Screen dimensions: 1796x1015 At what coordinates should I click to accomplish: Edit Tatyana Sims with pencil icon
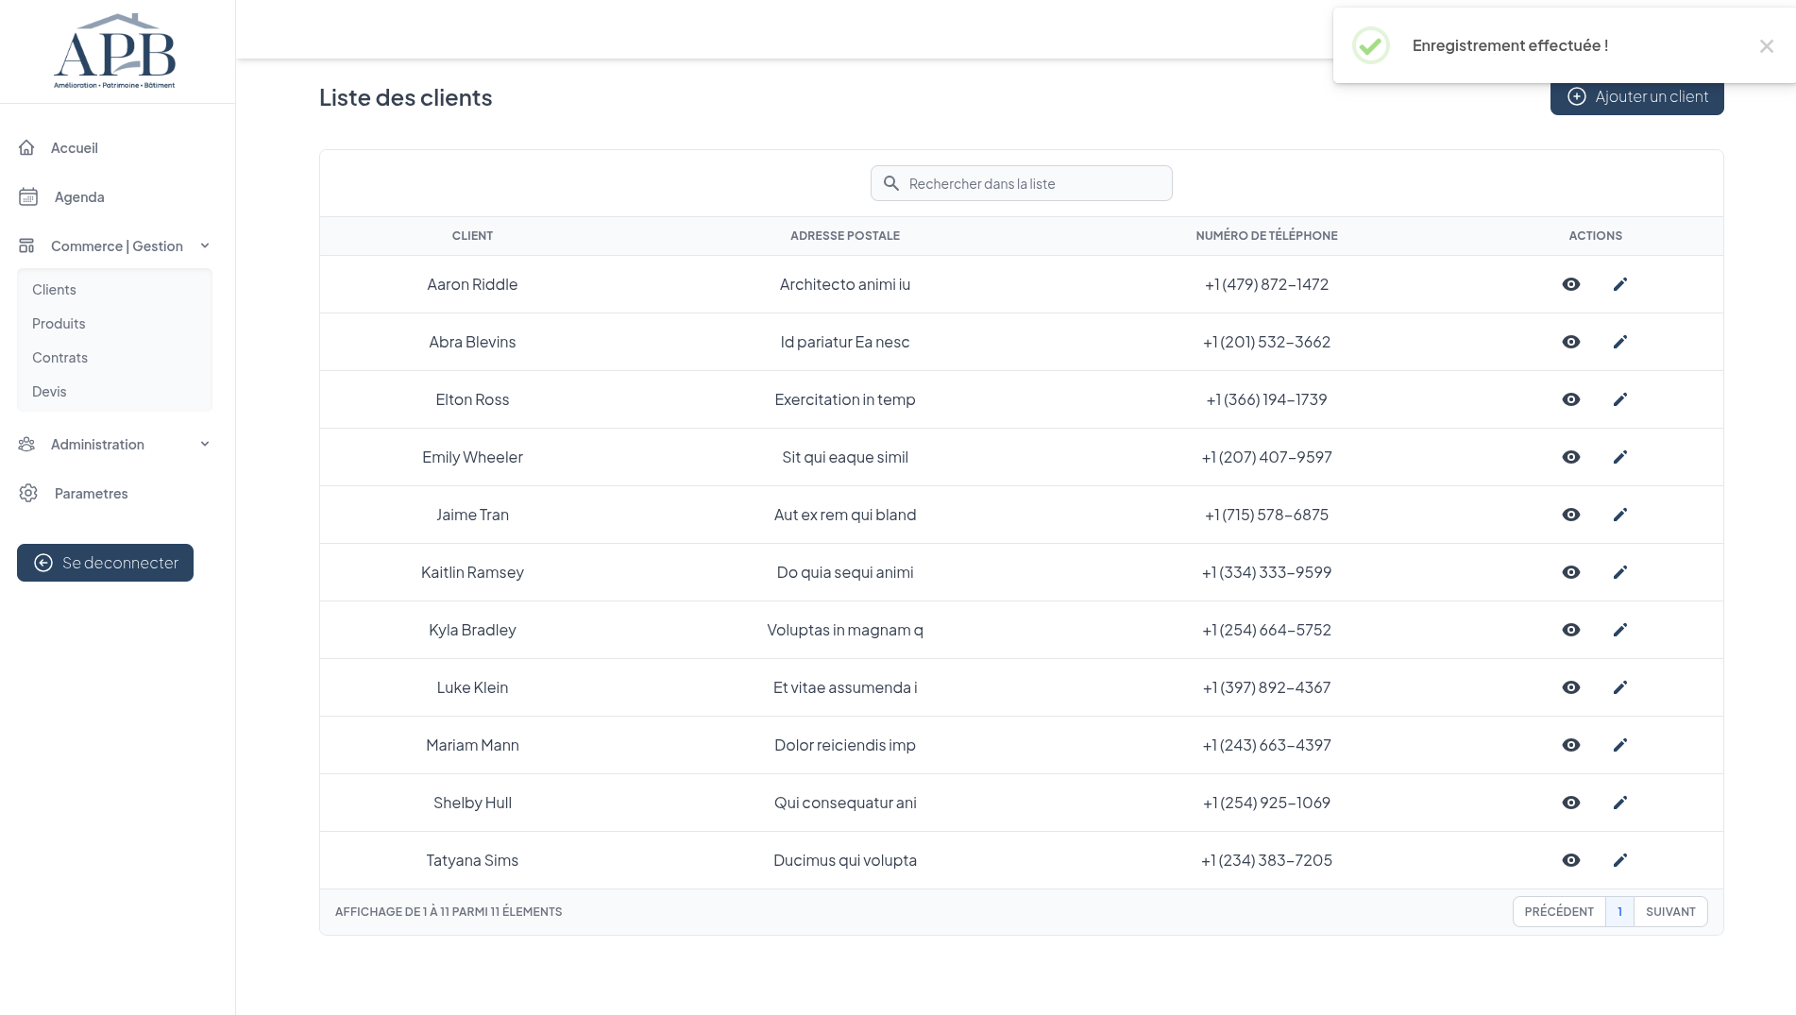(1620, 860)
